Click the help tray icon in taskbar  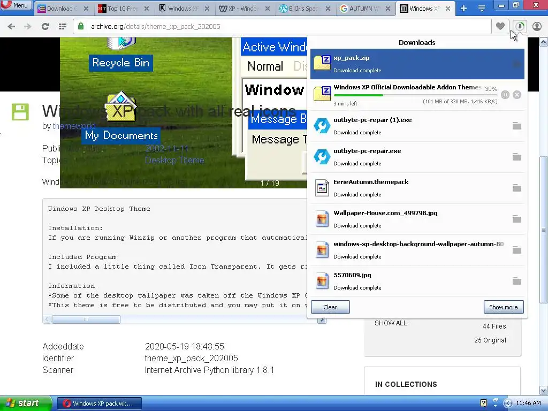point(484,404)
